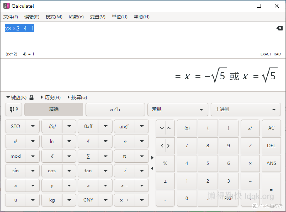This screenshot has width=286, height=212.
Task: Expand the 历史(H) history section
Action: pos(51,97)
